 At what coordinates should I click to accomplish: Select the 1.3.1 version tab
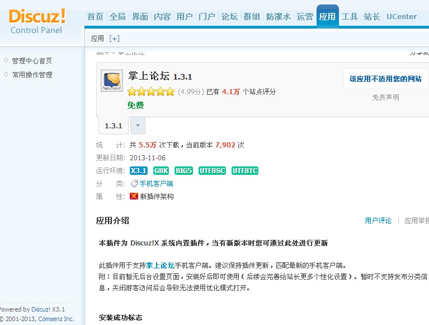114,126
